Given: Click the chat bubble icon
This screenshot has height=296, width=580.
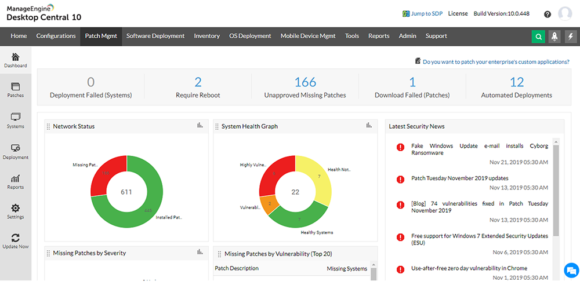Looking at the screenshot, I should tap(571, 271).
